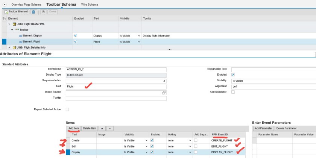316x158 pixels.
Task: Click the Add Parameter button
Action: (x=263, y=128)
